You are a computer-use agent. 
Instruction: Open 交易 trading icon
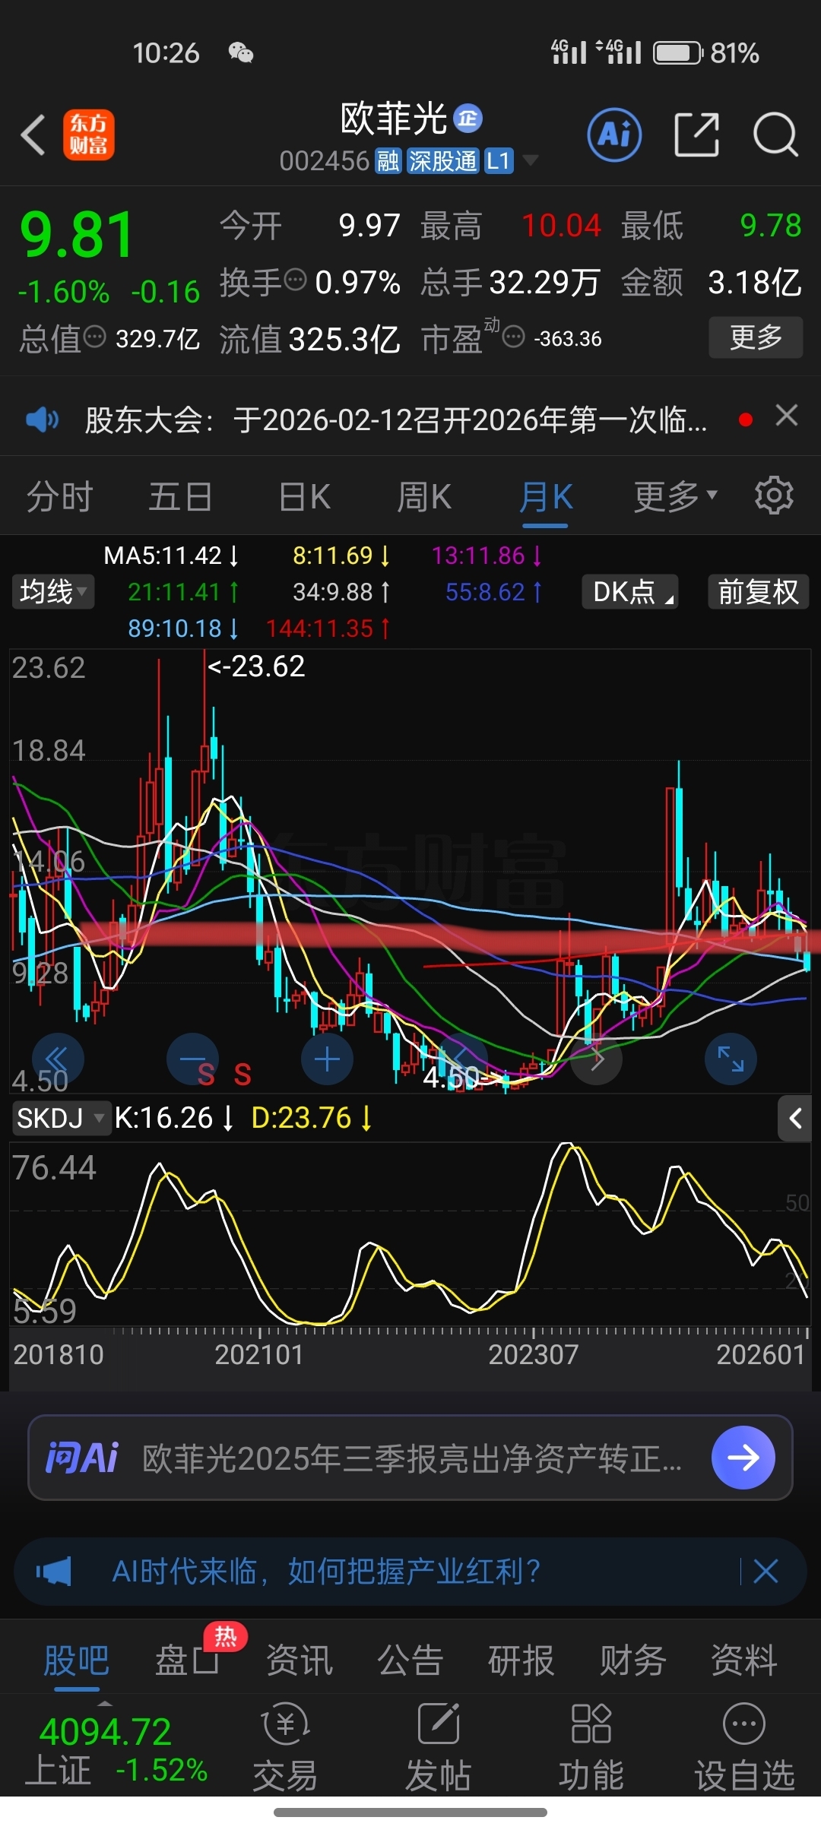(285, 1745)
